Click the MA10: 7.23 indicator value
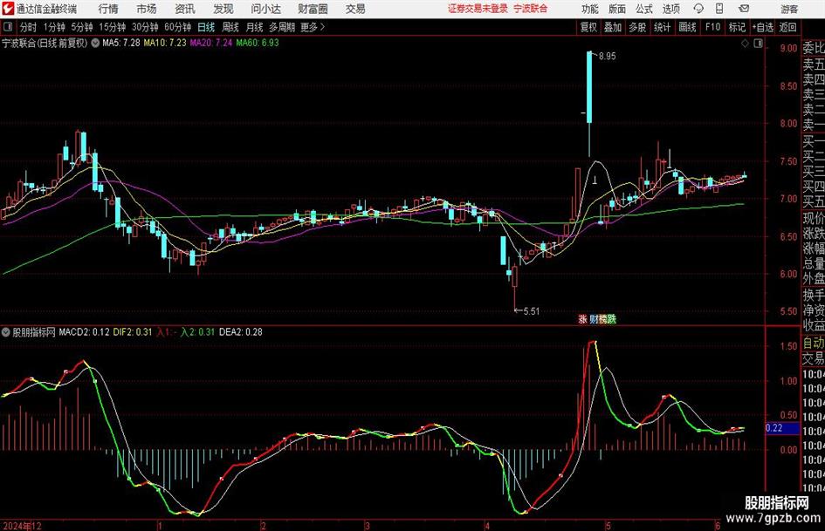 click(x=165, y=43)
